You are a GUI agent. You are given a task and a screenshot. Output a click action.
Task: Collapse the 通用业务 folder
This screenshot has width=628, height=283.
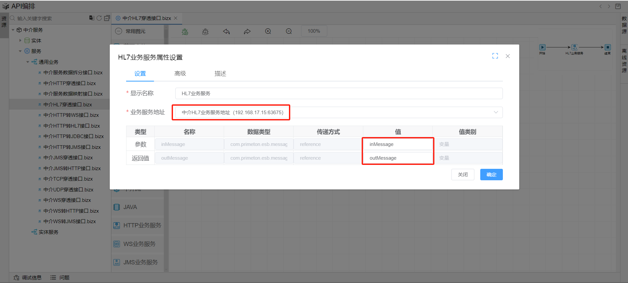pyautogui.click(x=28, y=62)
